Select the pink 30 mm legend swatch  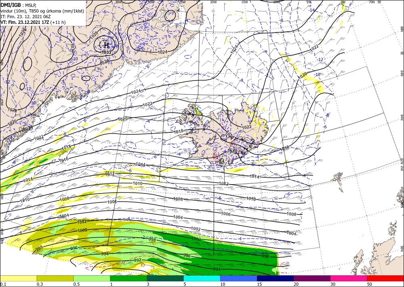coord(349,278)
